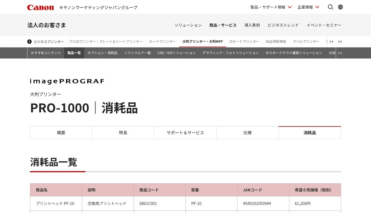
Task: Click the 商品コード column header
Action: coord(160,190)
